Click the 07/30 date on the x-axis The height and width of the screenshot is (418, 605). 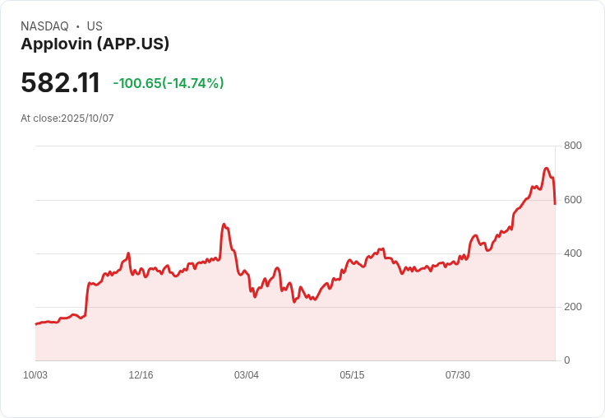click(458, 375)
